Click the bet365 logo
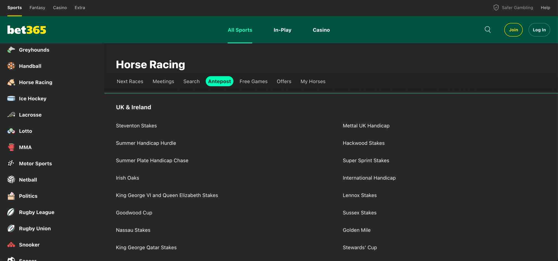558x261 pixels. [x=27, y=30]
